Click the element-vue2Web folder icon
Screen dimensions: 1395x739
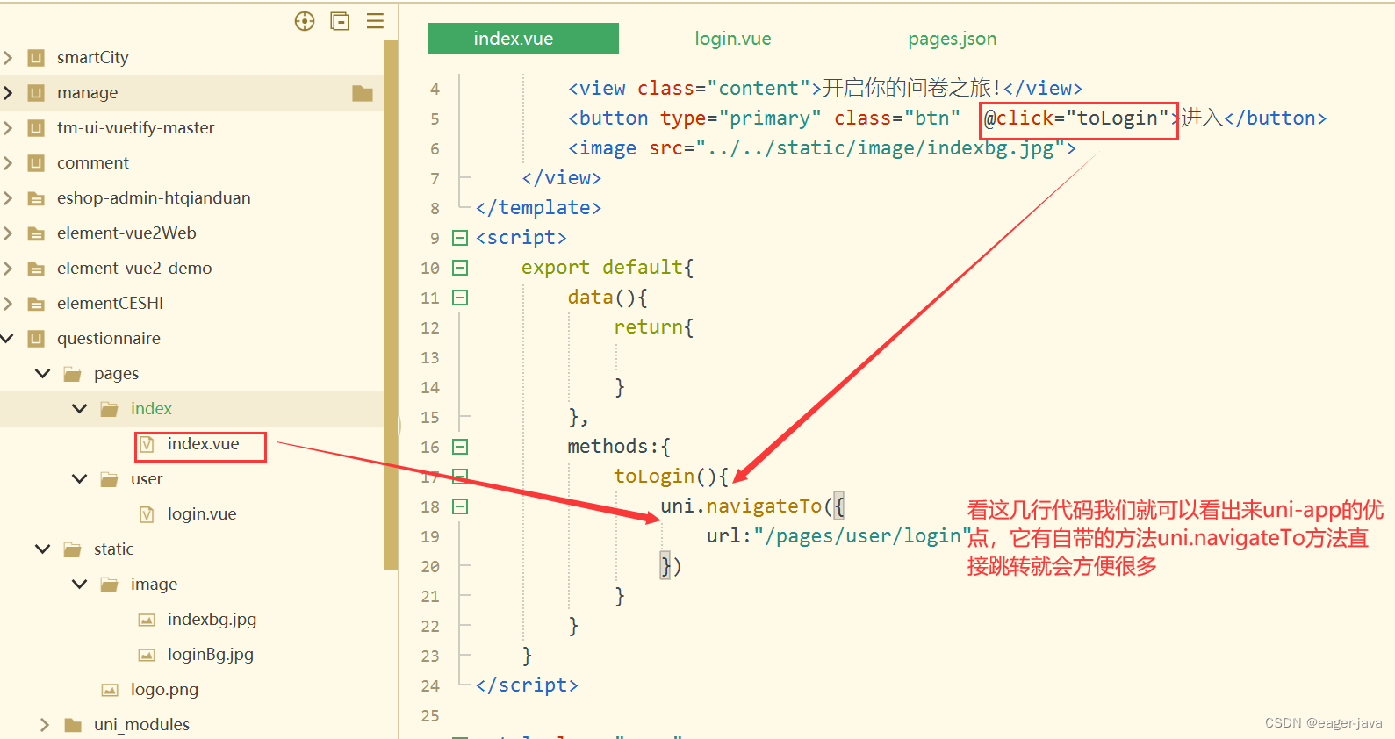tap(36, 233)
